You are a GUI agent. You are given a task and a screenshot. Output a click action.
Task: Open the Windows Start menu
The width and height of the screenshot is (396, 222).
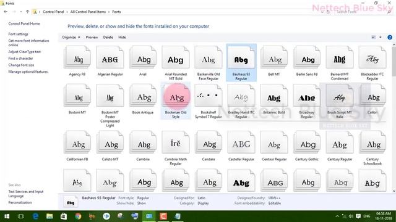(7, 216)
